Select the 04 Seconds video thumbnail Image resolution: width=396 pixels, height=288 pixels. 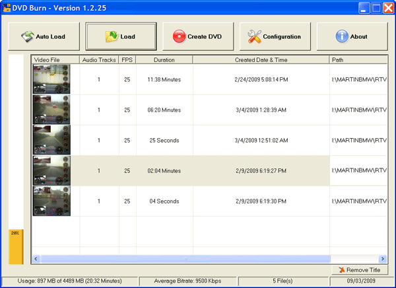click(x=51, y=201)
